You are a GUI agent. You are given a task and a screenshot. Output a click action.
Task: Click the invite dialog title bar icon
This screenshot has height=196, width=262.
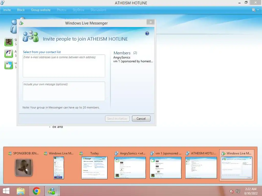tap(21, 23)
